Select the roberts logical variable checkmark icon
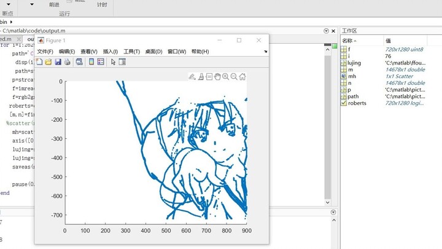 [x=344, y=103]
